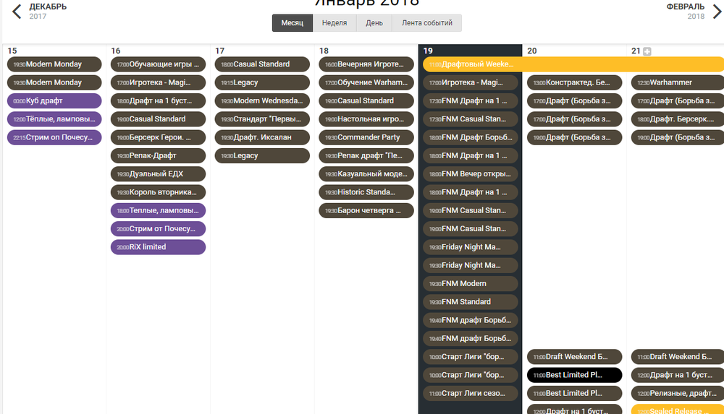Open the Historic Standard event
The width and height of the screenshot is (724, 414).
point(366,192)
